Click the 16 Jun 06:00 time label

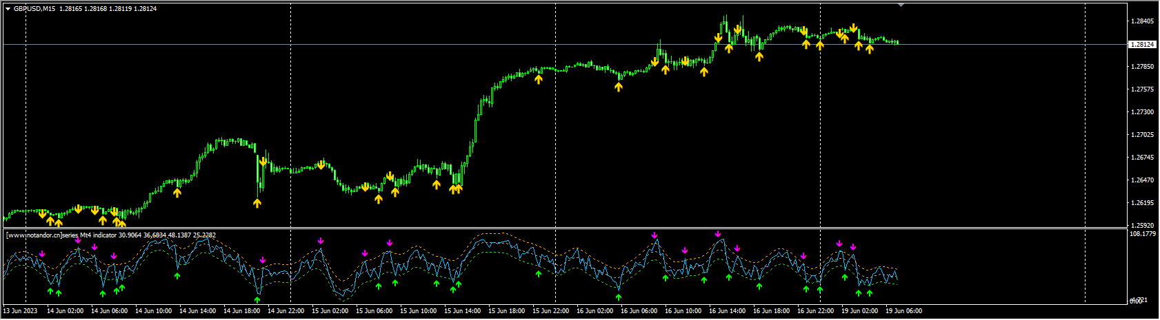639,311
